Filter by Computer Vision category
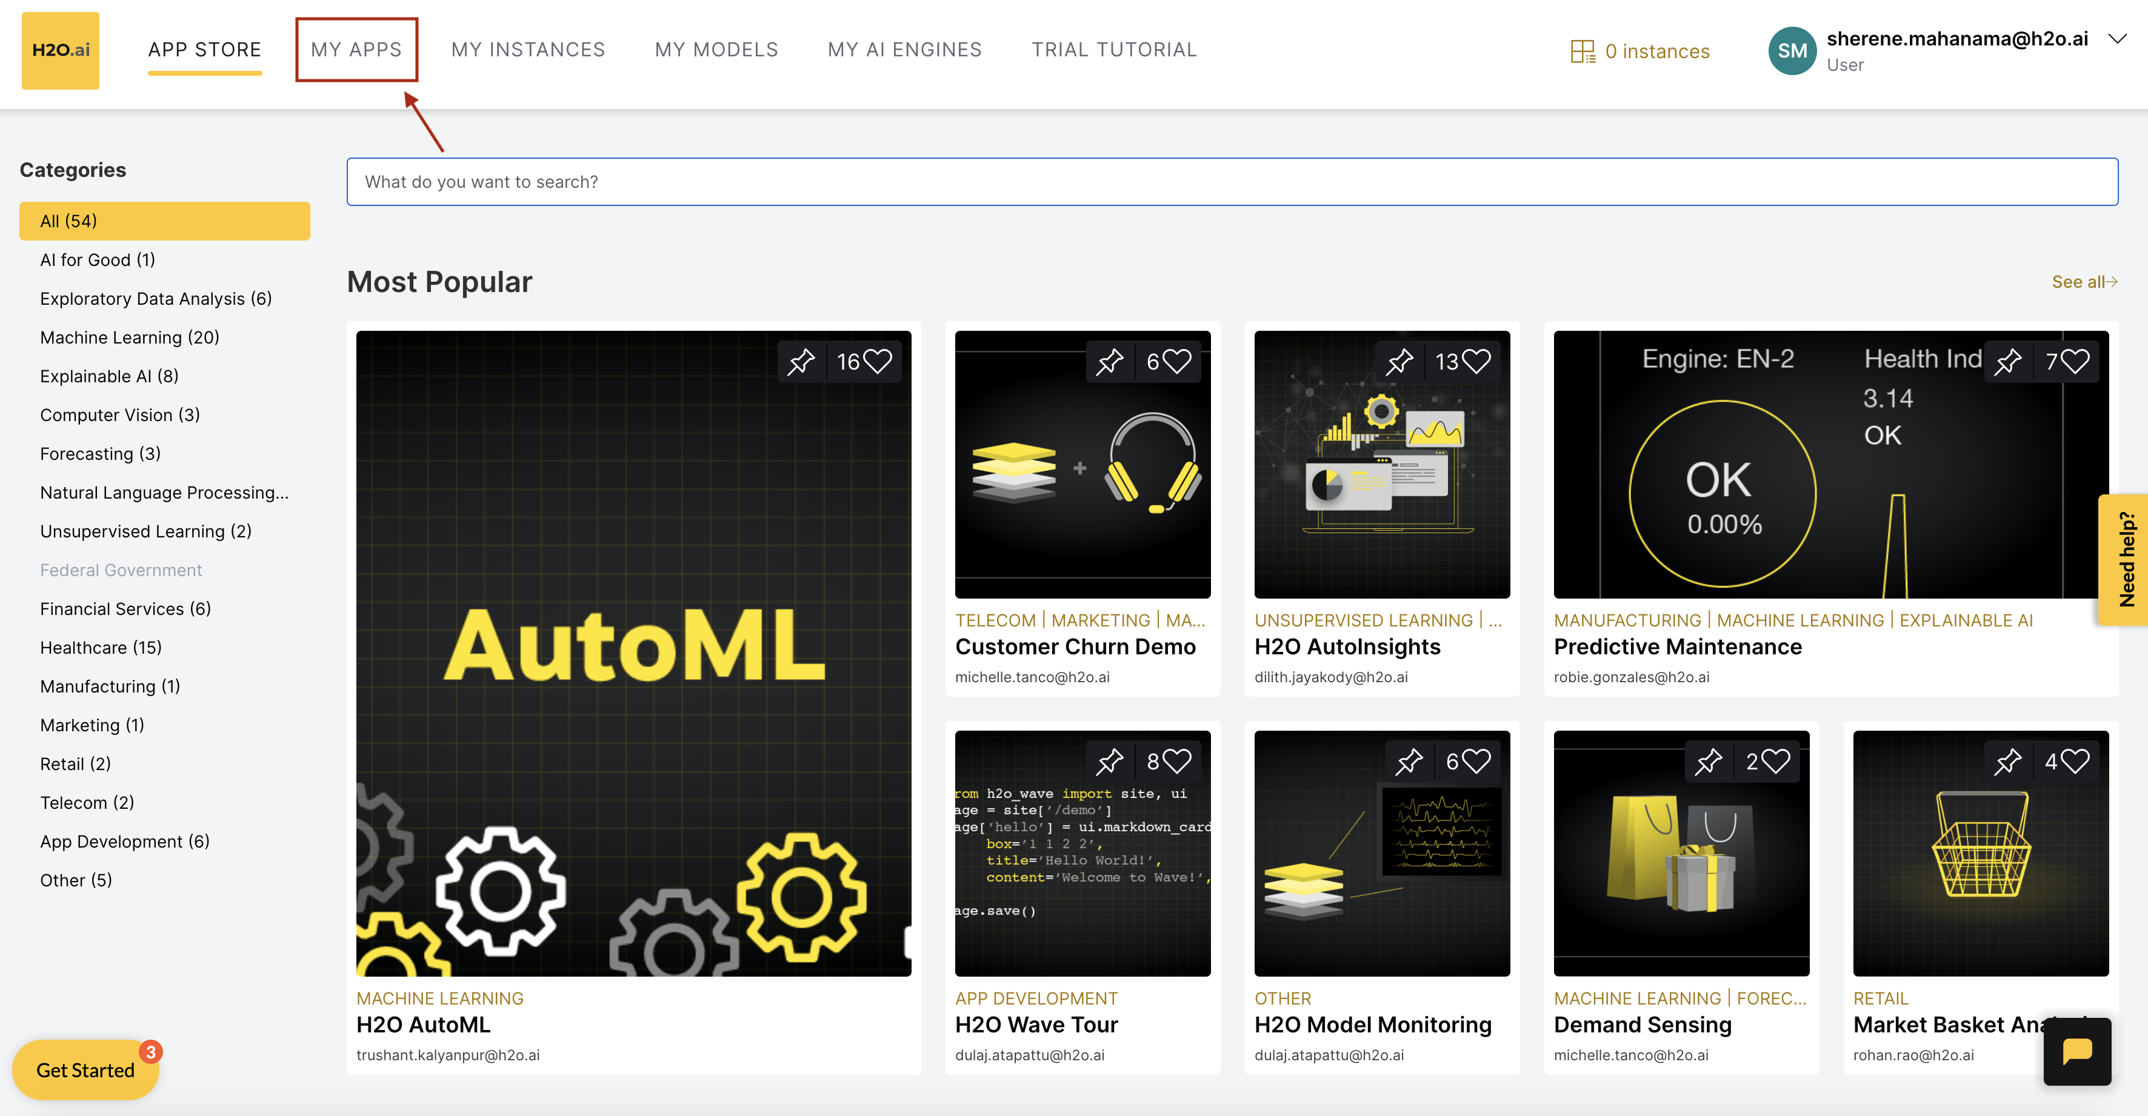 pyautogui.click(x=119, y=415)
